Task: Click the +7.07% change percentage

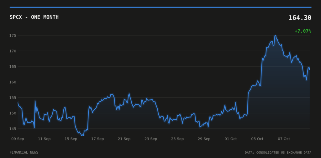Action: 303,31
